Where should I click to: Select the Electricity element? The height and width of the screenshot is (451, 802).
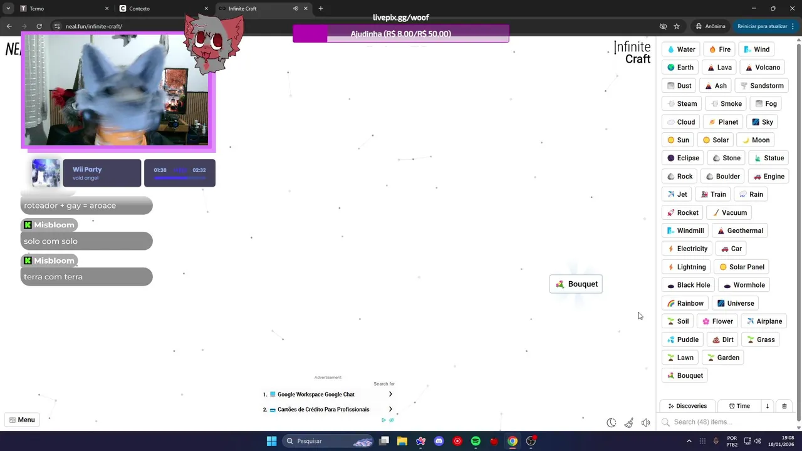point(687,249)
